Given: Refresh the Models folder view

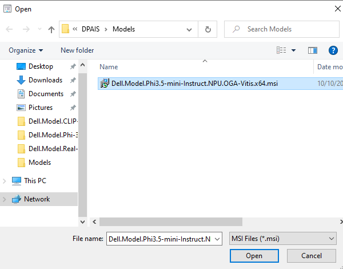Looking at the screenshot, I should pyautogui.click(x=208, y=29).
